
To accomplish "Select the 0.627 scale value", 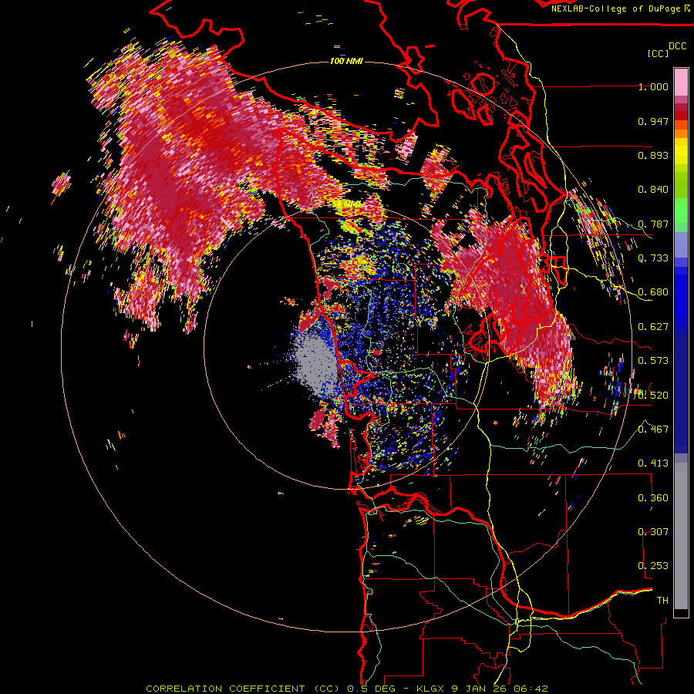I will click(x=653, y=327).
